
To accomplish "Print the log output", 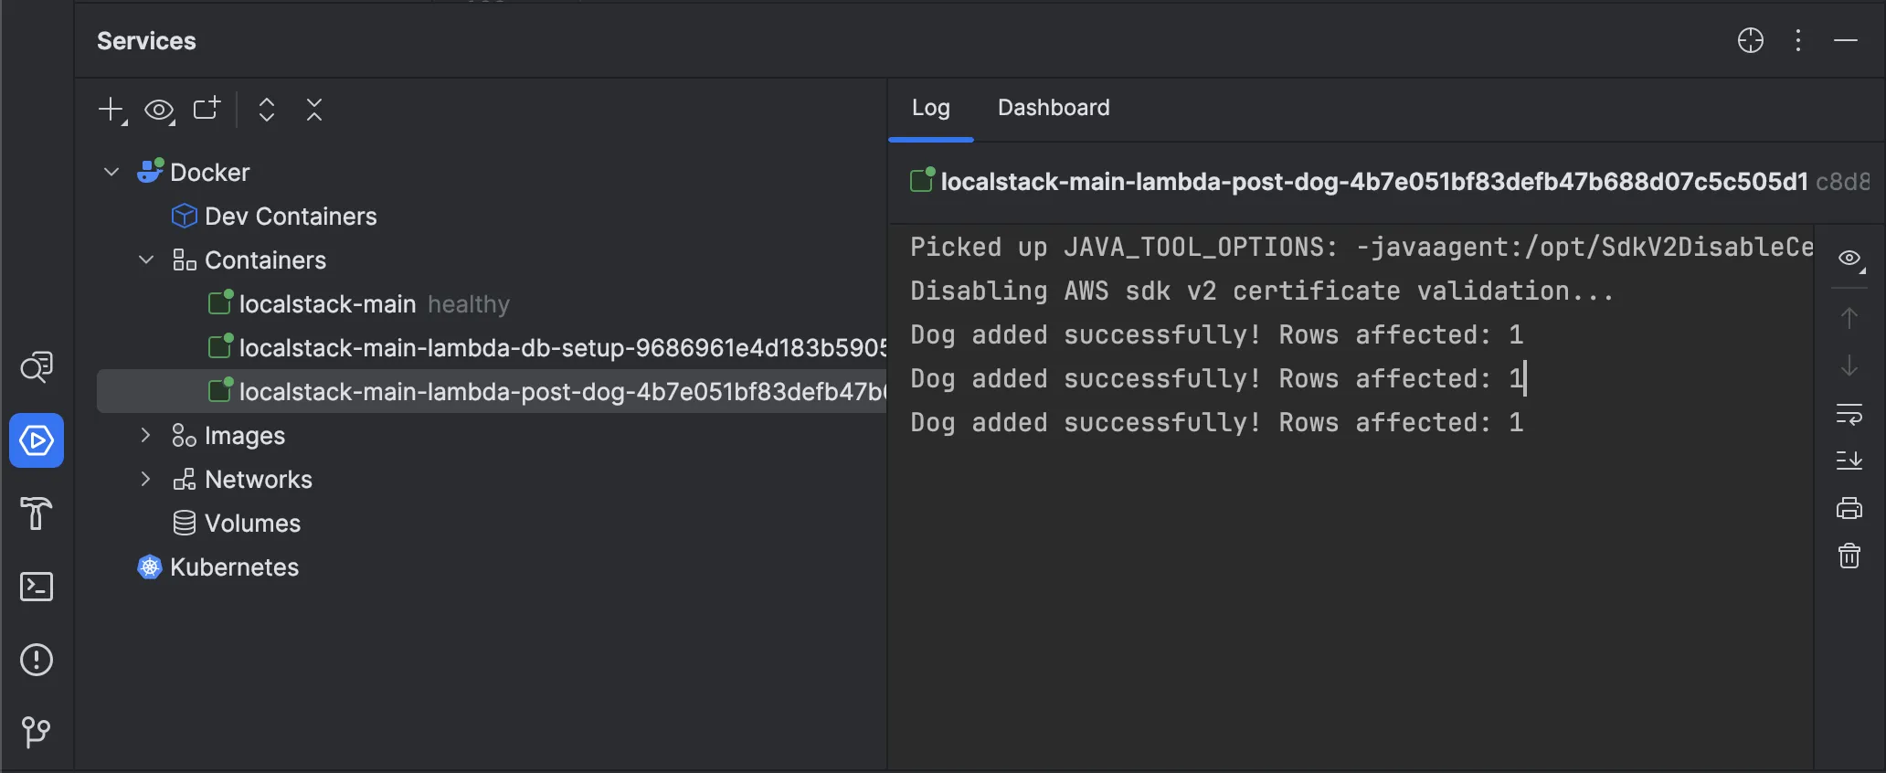I will 1849,508.
